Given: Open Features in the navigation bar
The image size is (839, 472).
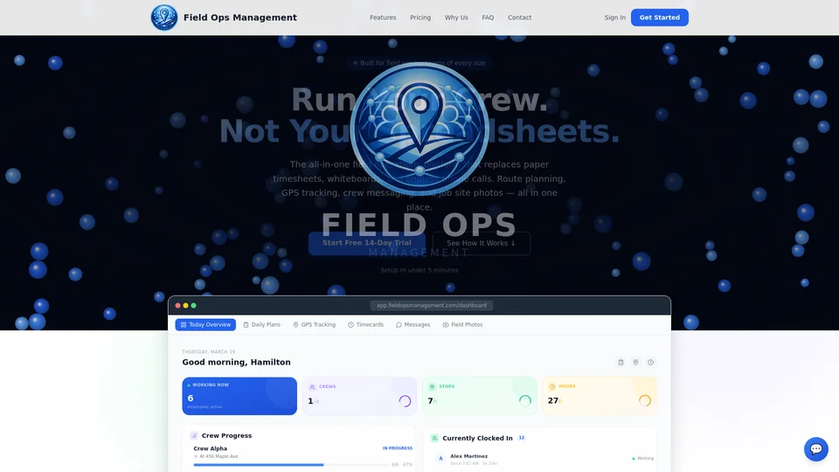Looking at the screenshot, I should coord(383,17).
